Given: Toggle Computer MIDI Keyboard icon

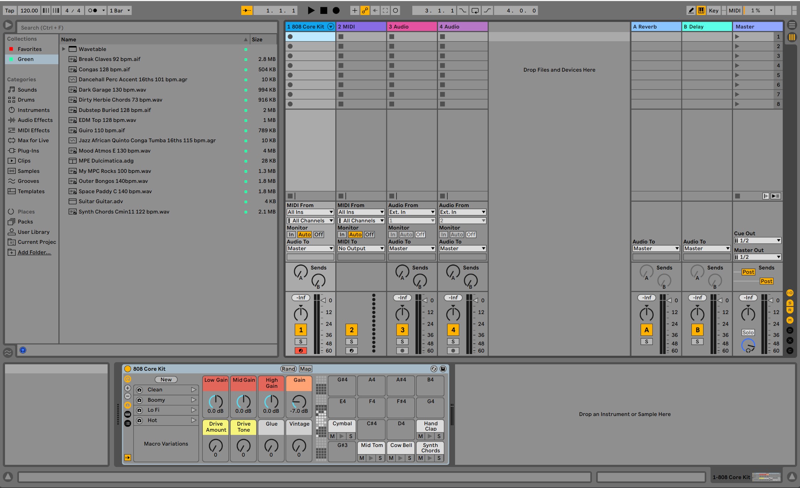Looking at the screenshot, I should point(701,11).
